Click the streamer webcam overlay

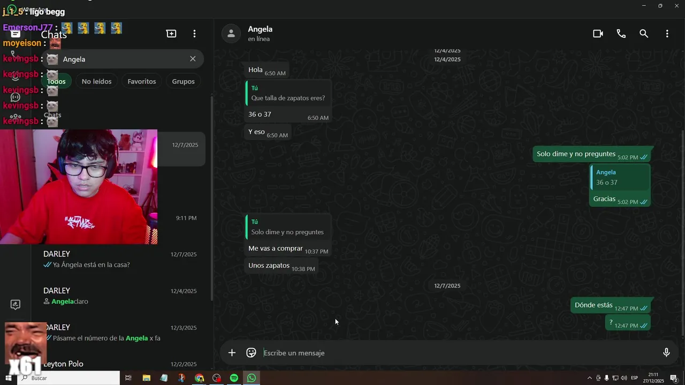click(79, 187)
